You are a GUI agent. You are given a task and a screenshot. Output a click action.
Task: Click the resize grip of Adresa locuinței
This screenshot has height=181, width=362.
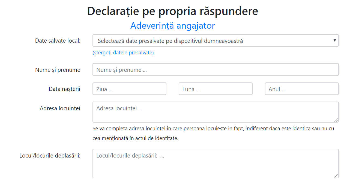click(x=337, y=121)
